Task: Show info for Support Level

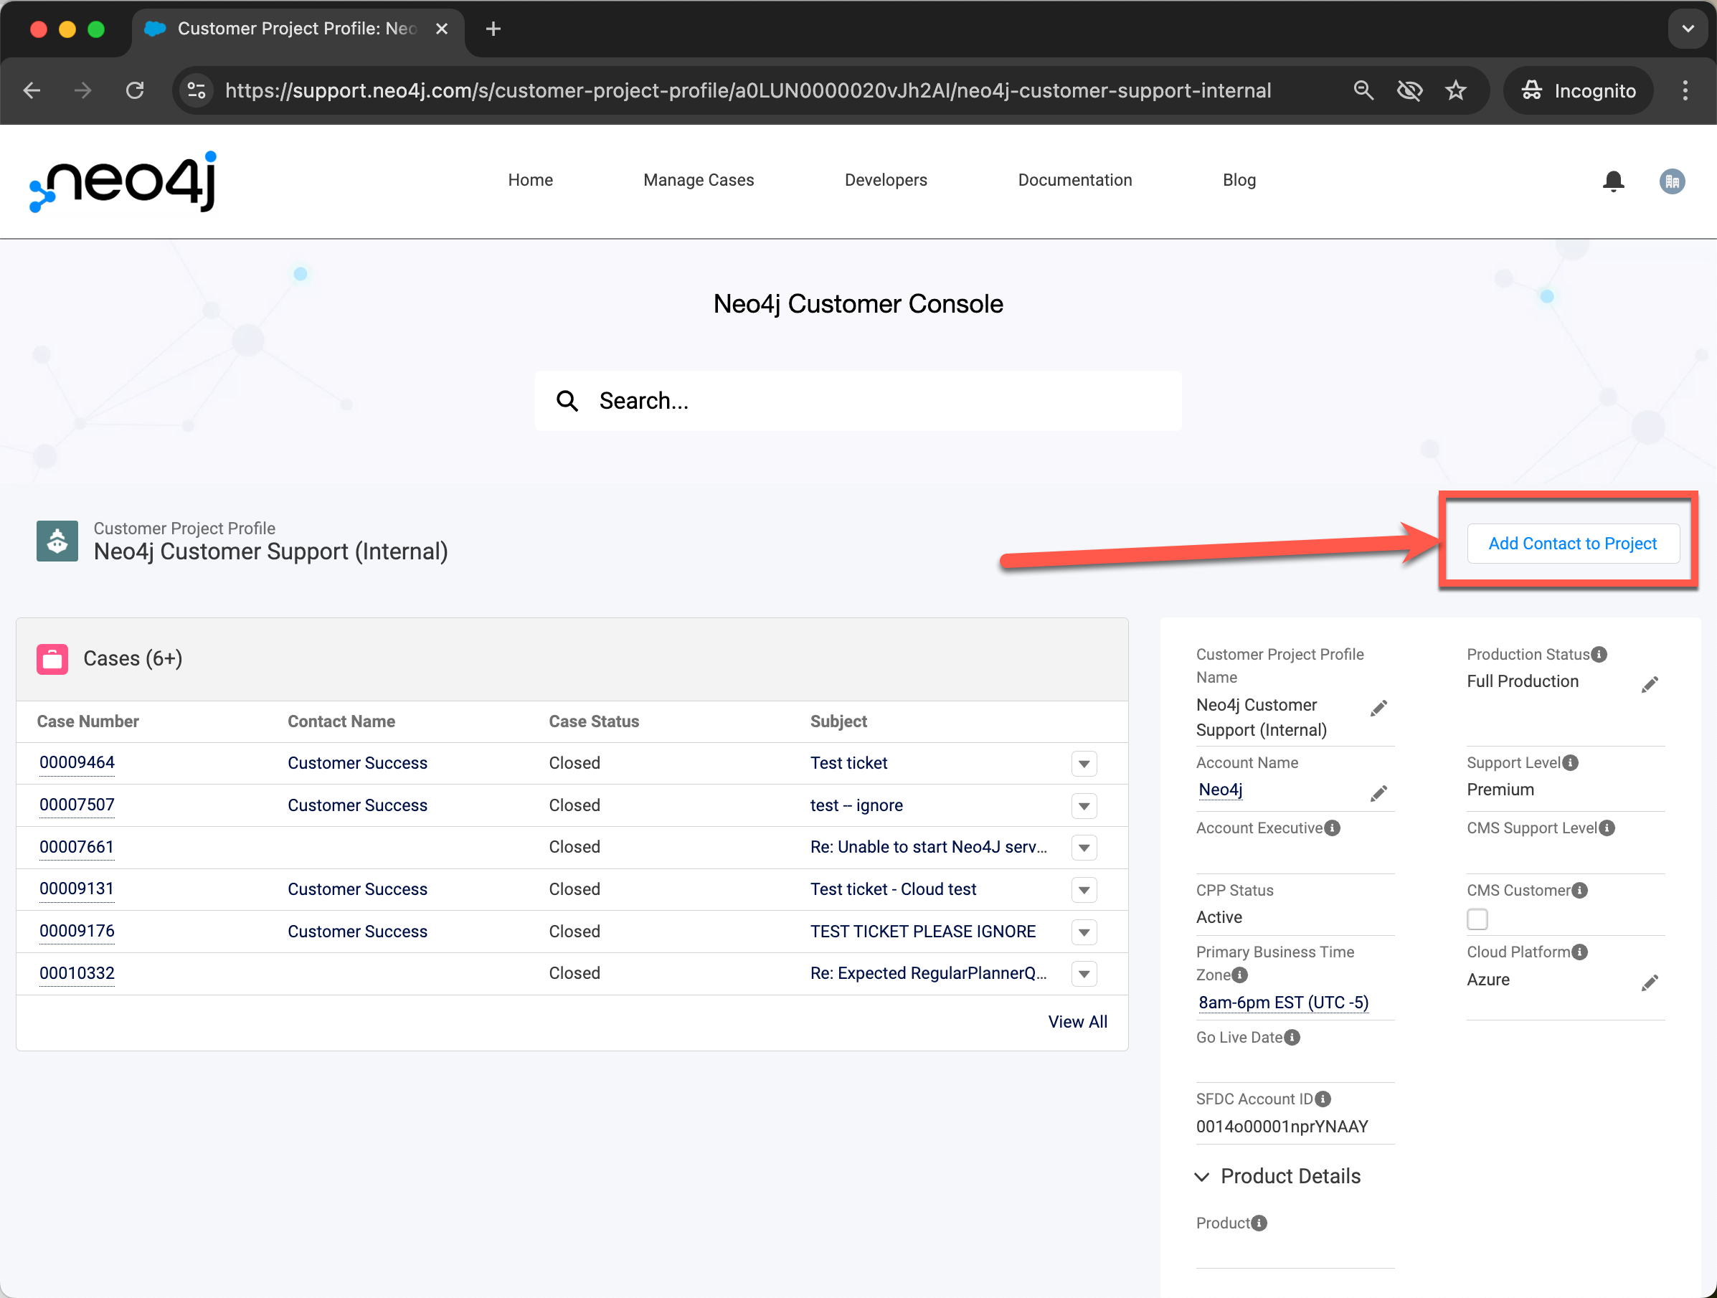Action: tap(1570, 762)
